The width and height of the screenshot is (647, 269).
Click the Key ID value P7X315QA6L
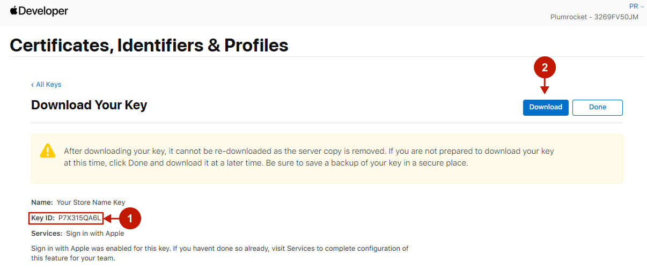[79, 218]
